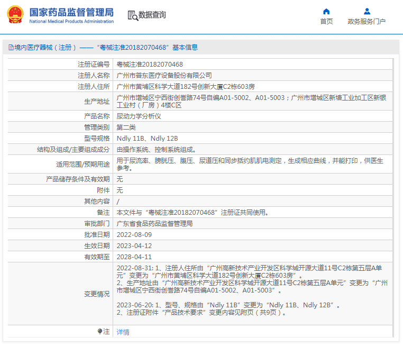Image resolution: width=403 pixels, height=347 pixels.
Task: Click the national emblem logo
Action: (x=15, y=15)
